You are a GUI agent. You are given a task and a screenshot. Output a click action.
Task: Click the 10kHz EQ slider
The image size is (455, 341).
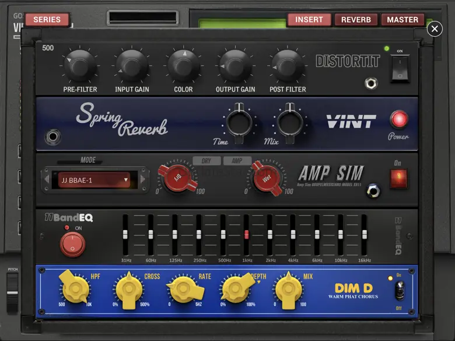341,234
